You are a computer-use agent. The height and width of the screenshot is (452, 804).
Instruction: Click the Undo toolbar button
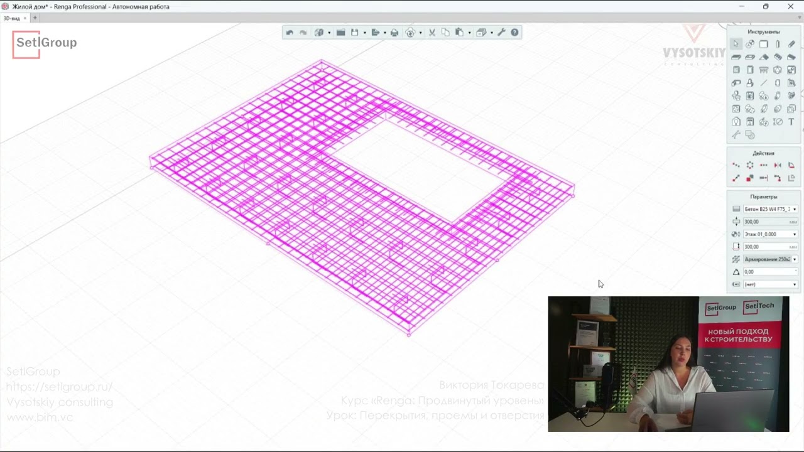[290, 33]
